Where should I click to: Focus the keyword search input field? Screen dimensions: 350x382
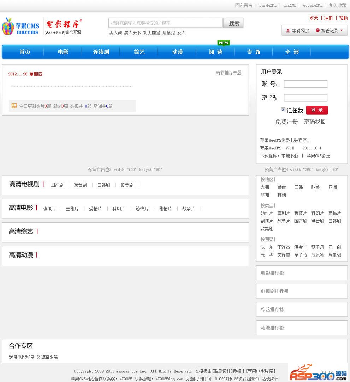coord(165,23)
